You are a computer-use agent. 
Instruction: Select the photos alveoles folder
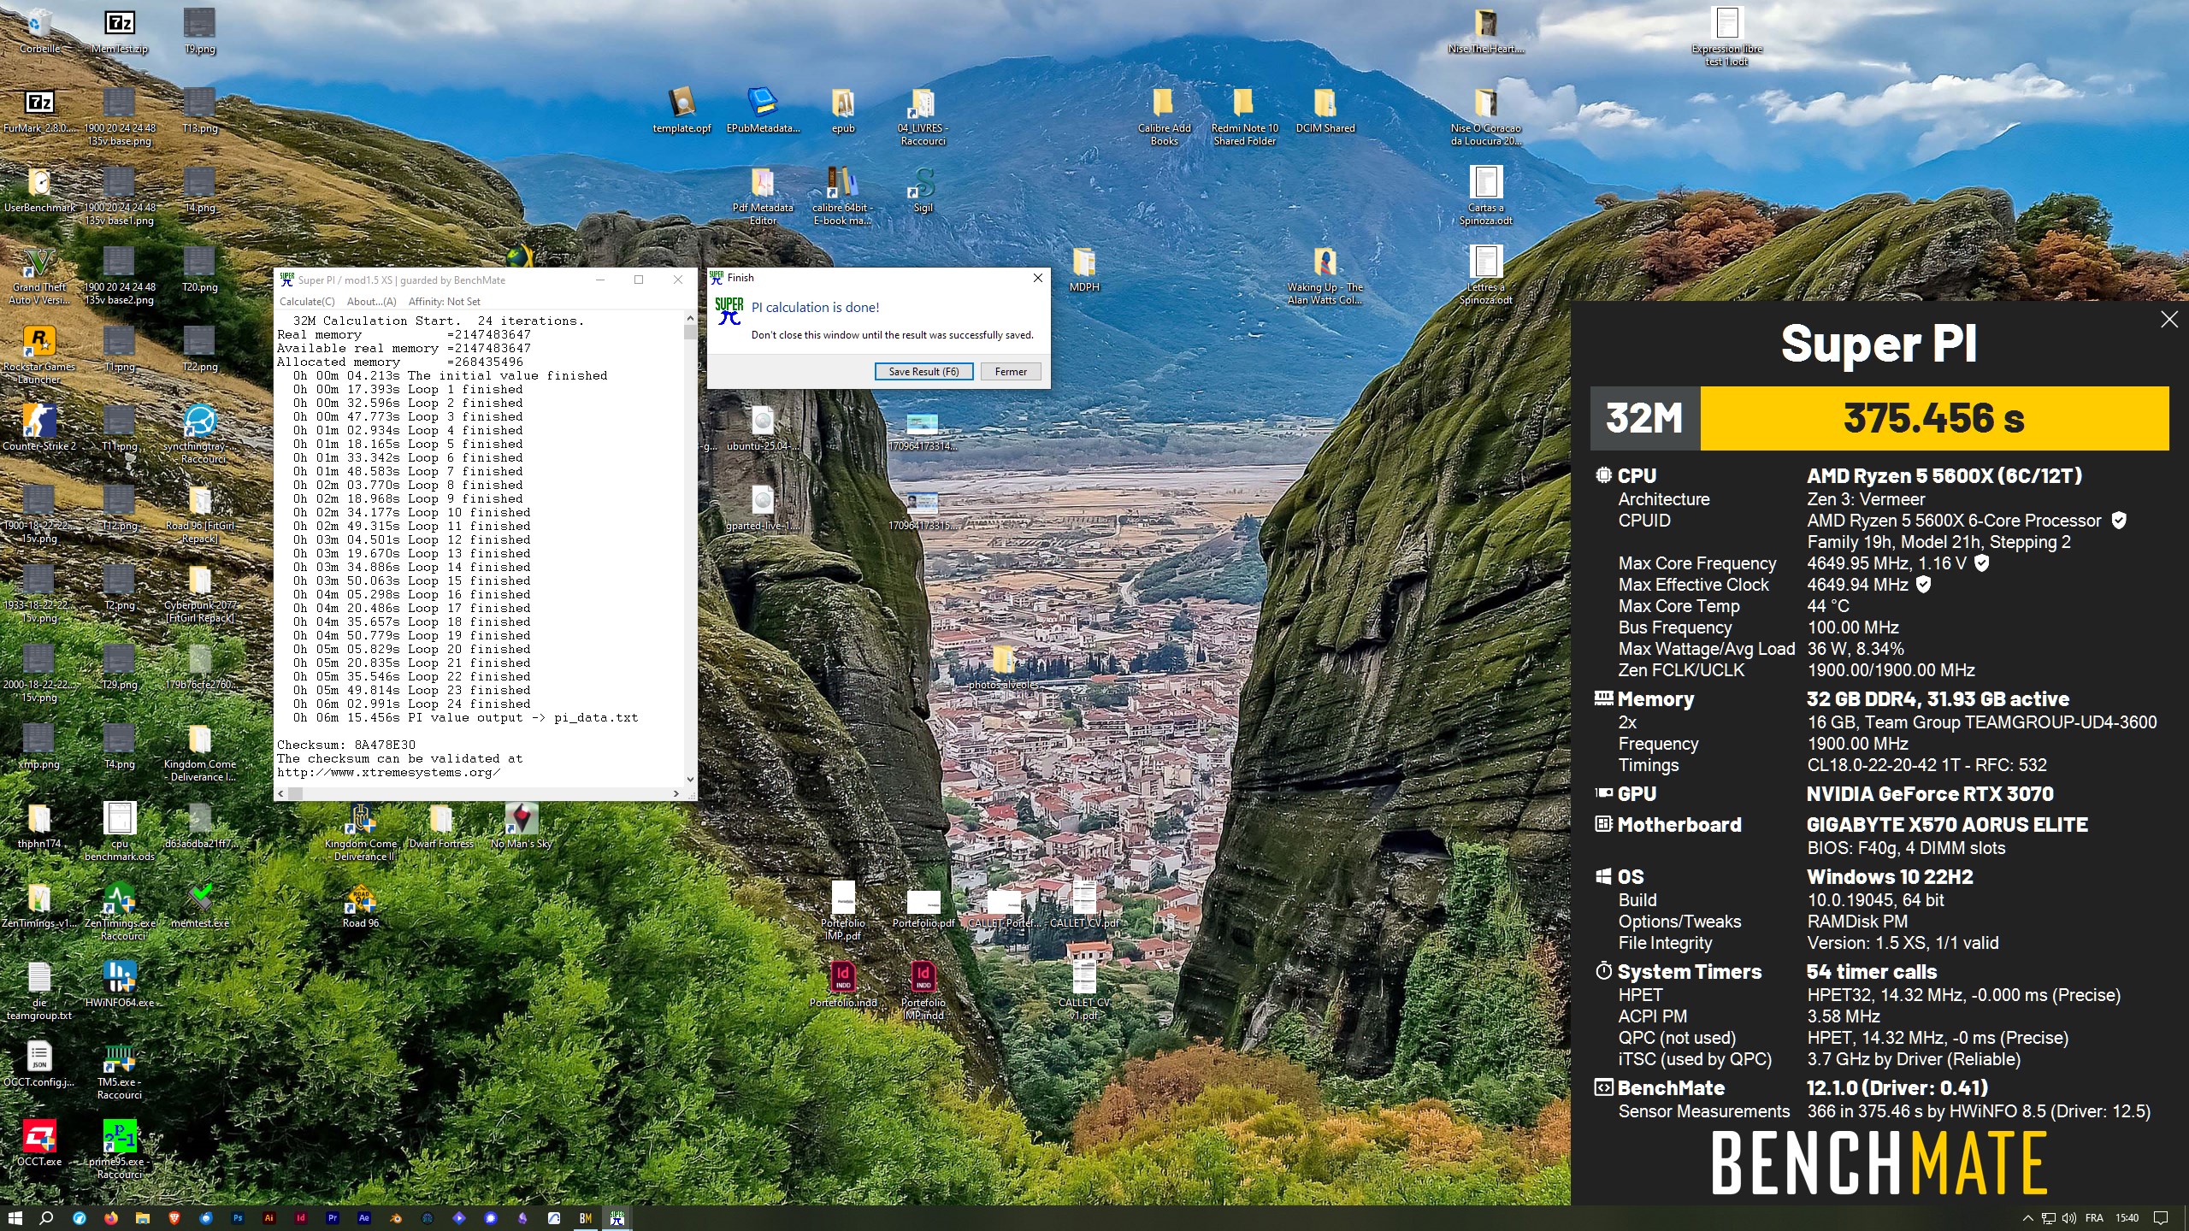click(1003, 667)
